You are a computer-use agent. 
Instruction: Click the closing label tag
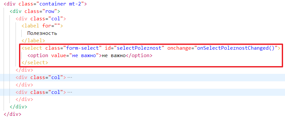pyautogui.click(x=33, y=41)
